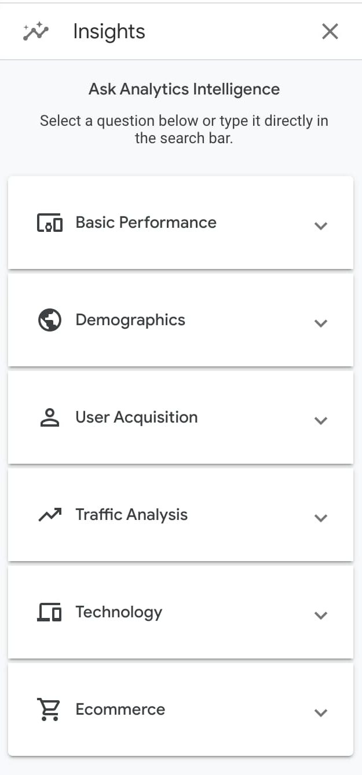Click the Demographics globe icon
The image size is (362, 775).
point(50,320)
